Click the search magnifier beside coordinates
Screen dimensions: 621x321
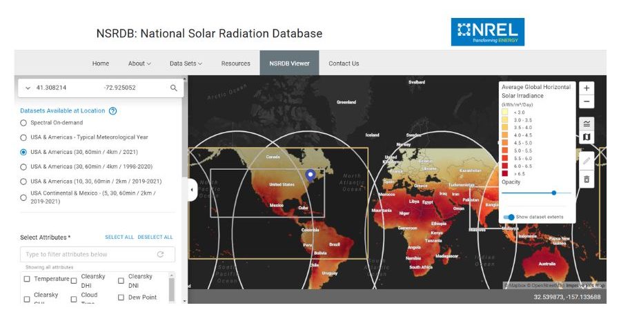click(174, 88)
